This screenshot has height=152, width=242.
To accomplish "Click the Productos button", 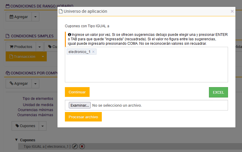I will coord(21,47).
